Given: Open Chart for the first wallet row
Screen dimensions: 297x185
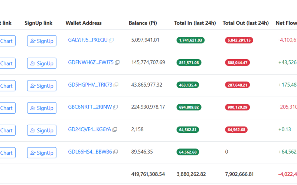Looking at the screenshot, I should pyautogui.click(x=7, y=41).
